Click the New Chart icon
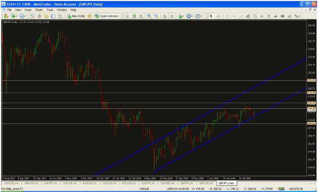The image size is (318, 192). [x=13, y=16]
